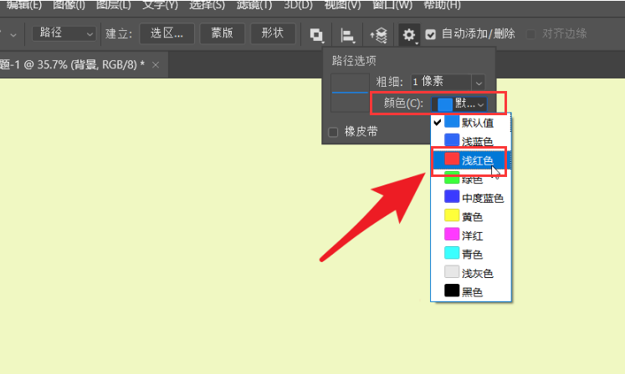
Task: Open the 图层(L) menu
Action: [114, 5]
